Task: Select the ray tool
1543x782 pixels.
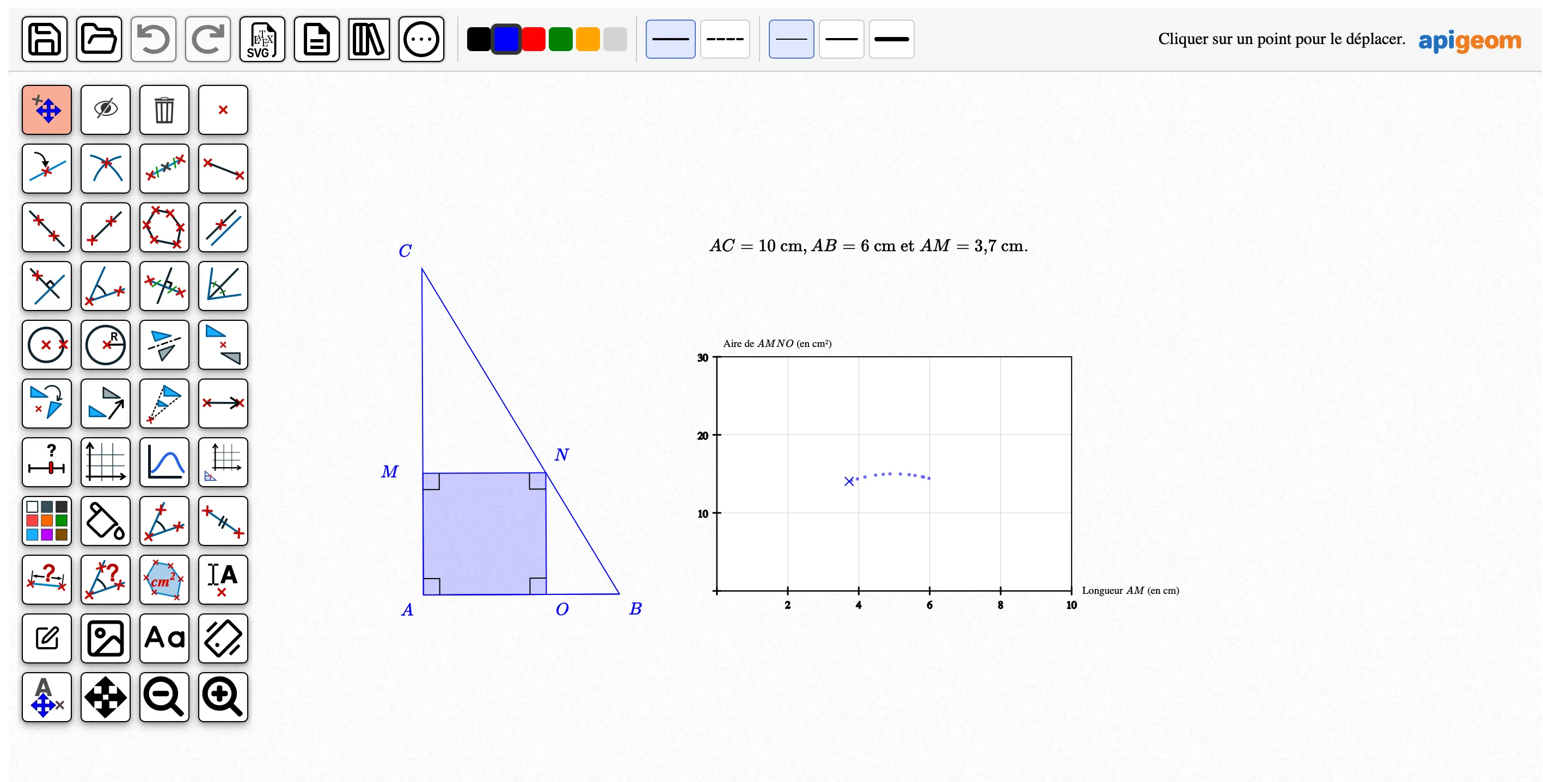Action: [106, 227]
